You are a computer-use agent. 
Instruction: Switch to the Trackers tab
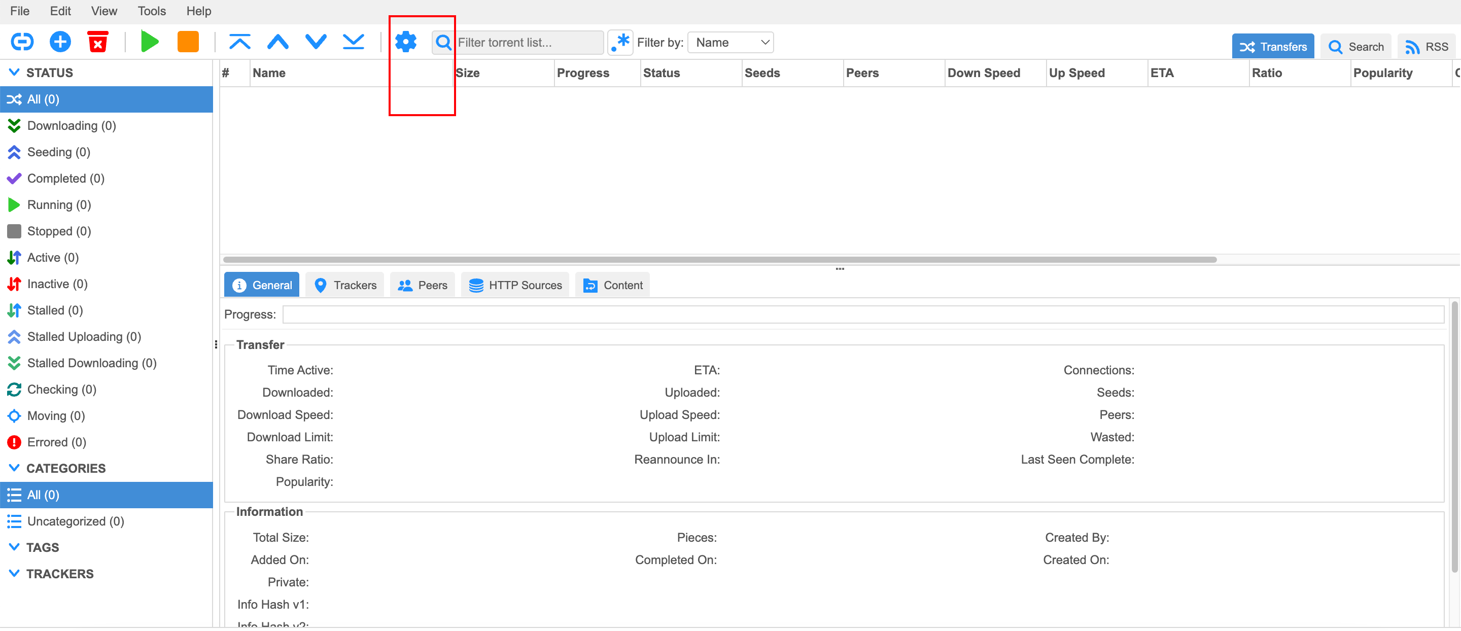(345, 285)
